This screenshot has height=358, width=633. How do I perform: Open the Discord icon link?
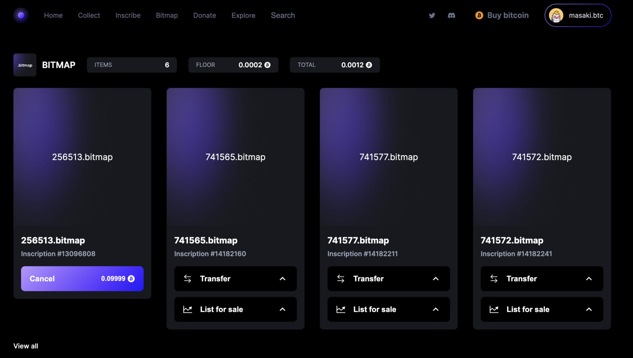point(451,15)
